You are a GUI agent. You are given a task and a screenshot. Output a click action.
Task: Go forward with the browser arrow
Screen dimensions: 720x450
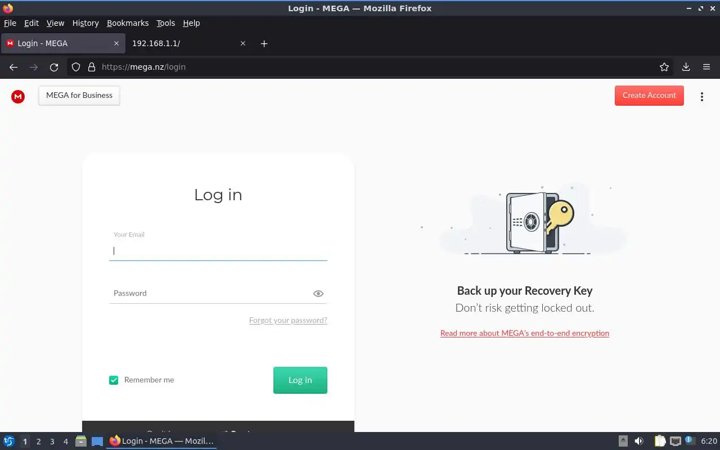pos(34,67)
